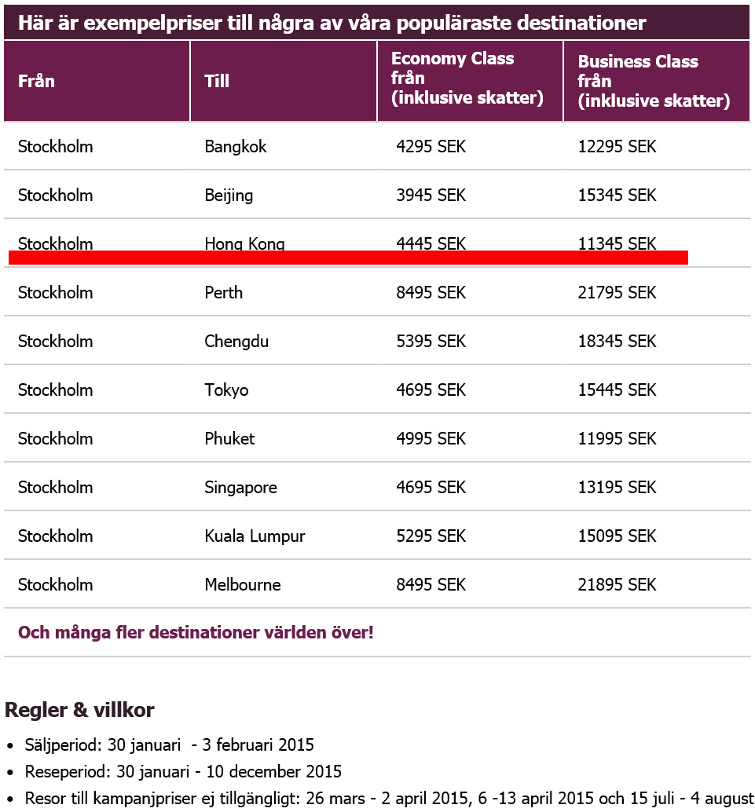Click Perth business price 21795 SEK
755x812 pixels.
(x=617, y=293)
